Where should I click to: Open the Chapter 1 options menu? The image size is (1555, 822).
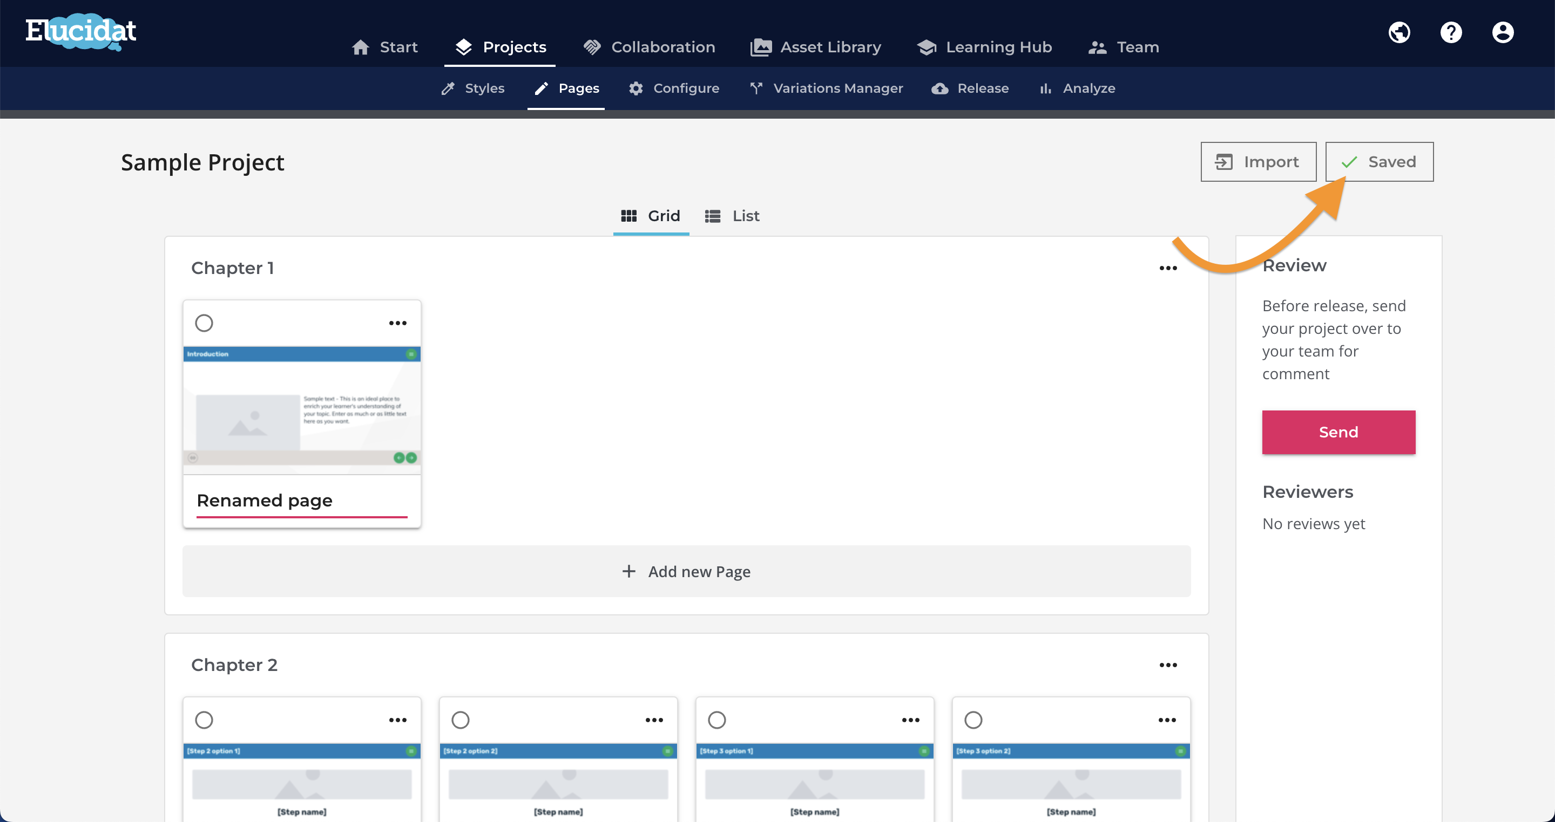point(1168,269)
